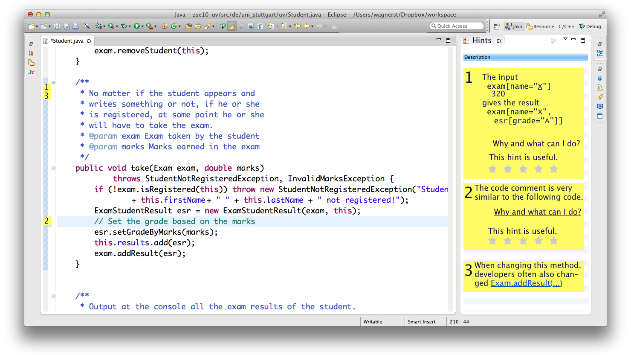Viewport: 631px width, 355px height.
Task: Collapse the take method Javadoc comment
Action: [x=53, y=82]
